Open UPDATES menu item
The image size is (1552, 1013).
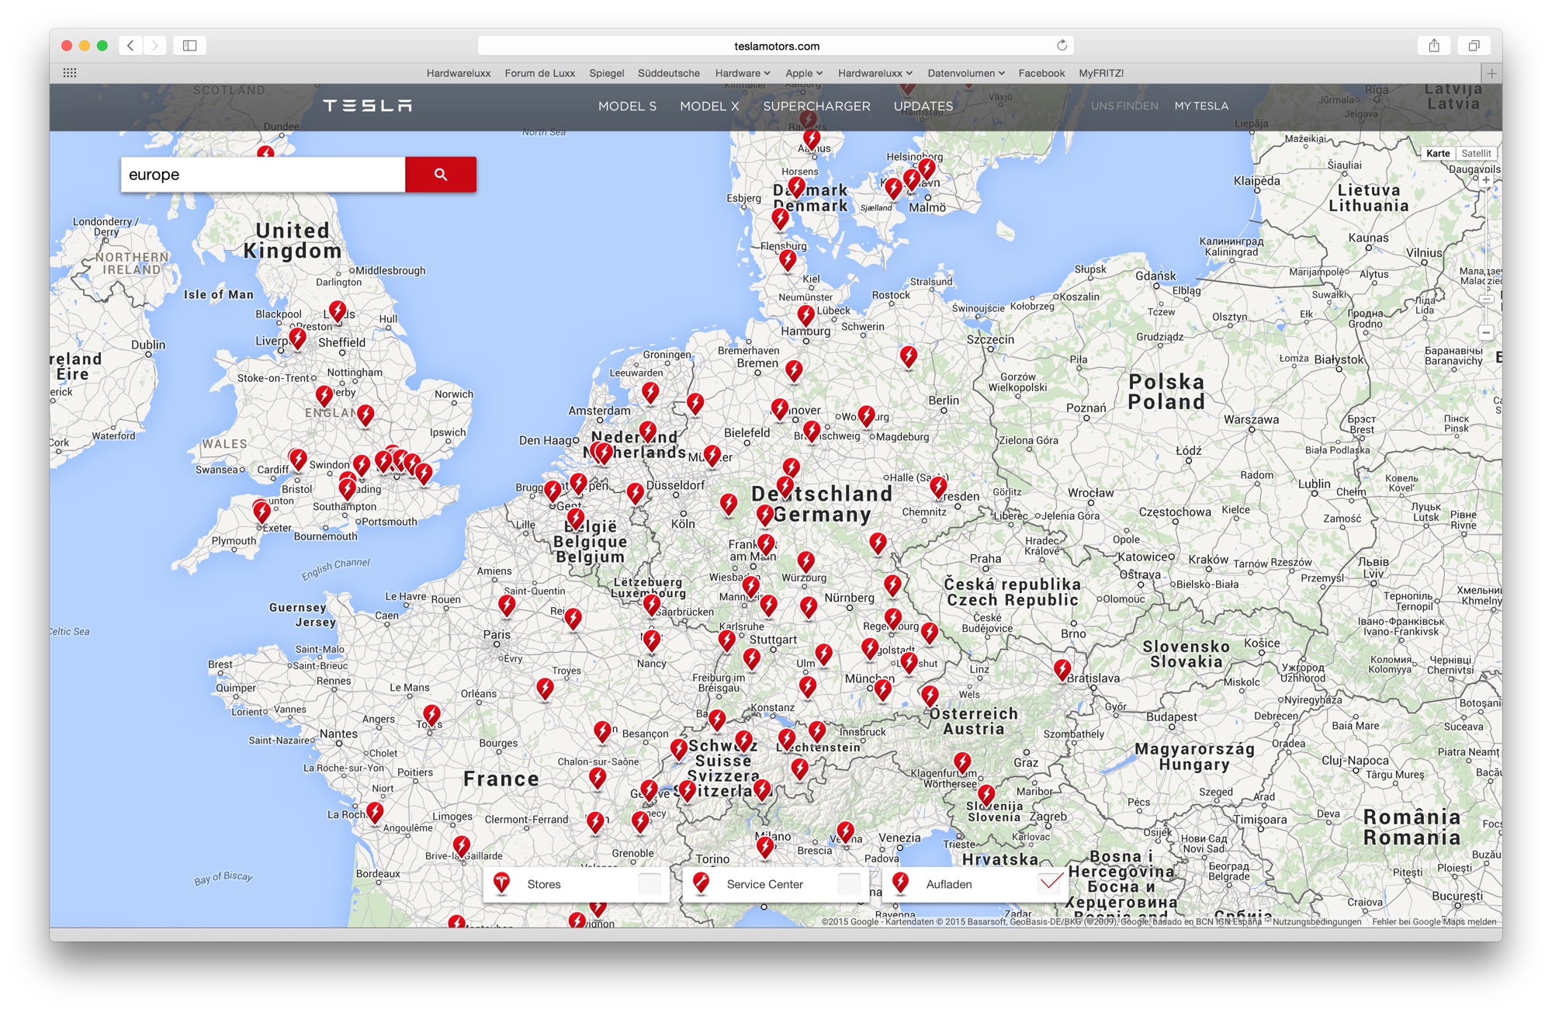click(923, 106)
